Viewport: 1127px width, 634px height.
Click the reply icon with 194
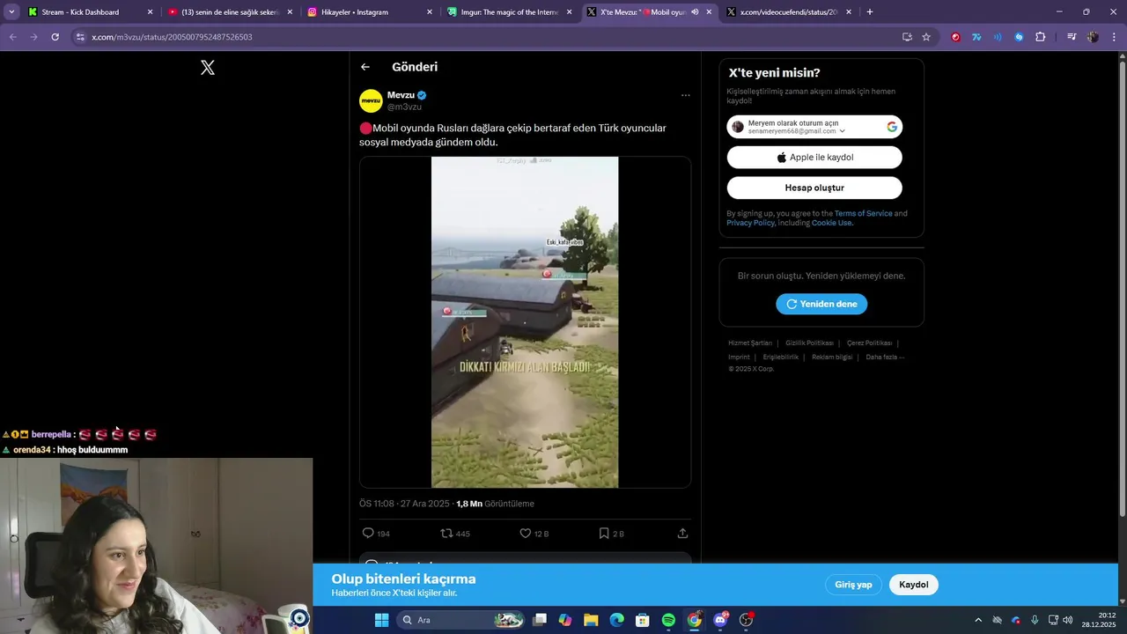point(368,534)
